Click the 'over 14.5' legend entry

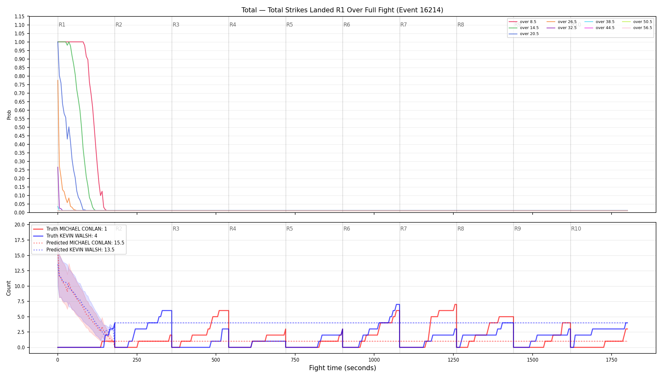(524, 28)
